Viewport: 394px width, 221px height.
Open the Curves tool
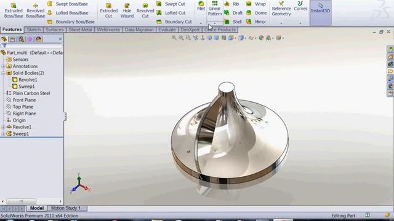click(300, 6)
